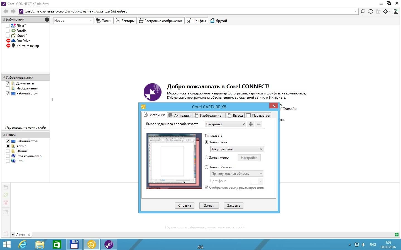This screenshot has height=250, width=401.
Task: Open the Цвет фона color picker
Action: [256, 181]
